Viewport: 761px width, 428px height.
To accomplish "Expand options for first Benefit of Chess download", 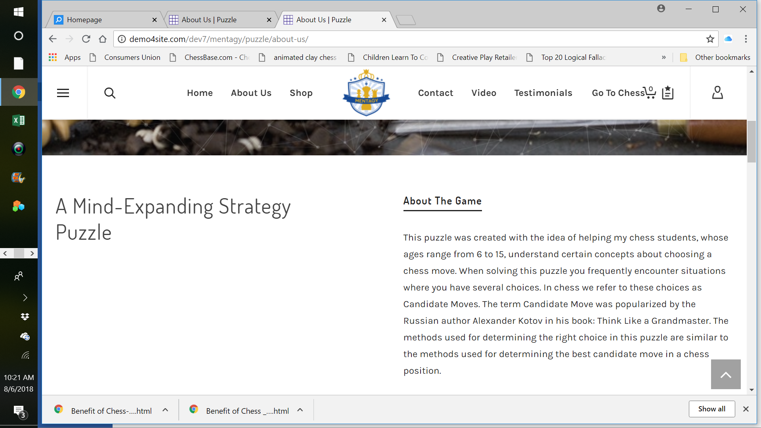I will pos(165,410).
